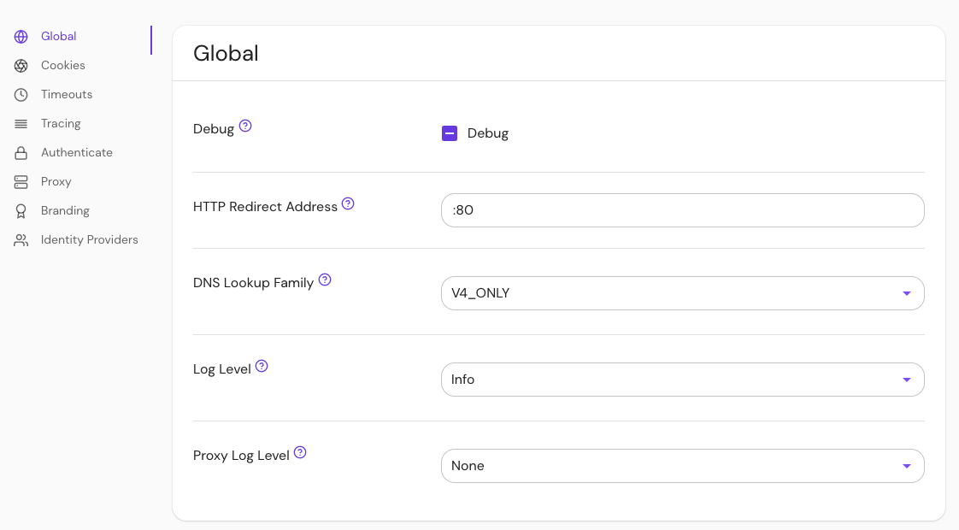Click the Log Level field label
Image resolution: width=959 pixels, height=530 pixels.
(x=222, y=369)
